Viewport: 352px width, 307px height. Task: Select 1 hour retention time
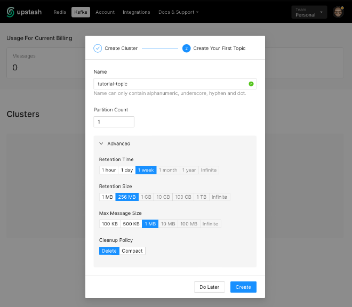coord(108,170)
